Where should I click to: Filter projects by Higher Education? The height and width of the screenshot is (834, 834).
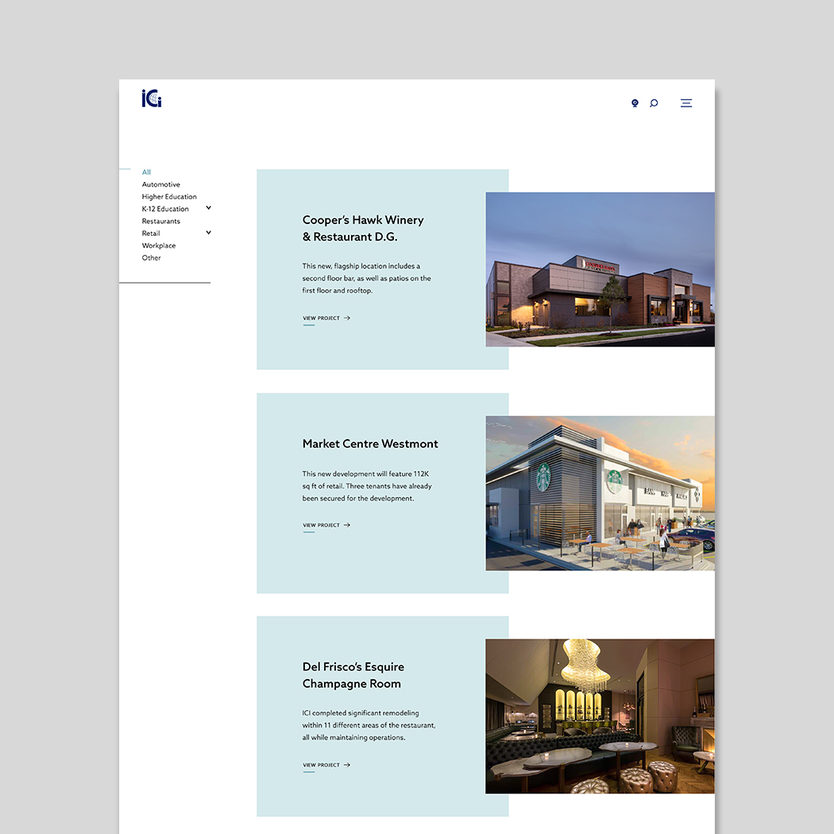(169, 196)
